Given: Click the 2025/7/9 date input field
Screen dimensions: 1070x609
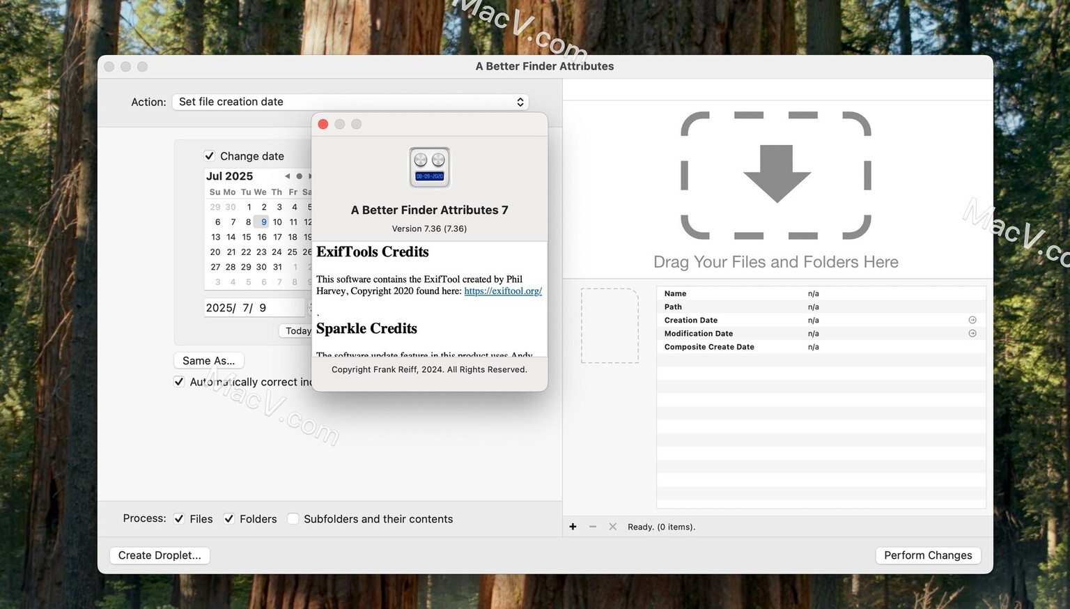Looking at the screenshot, I should tap(254, 308).
